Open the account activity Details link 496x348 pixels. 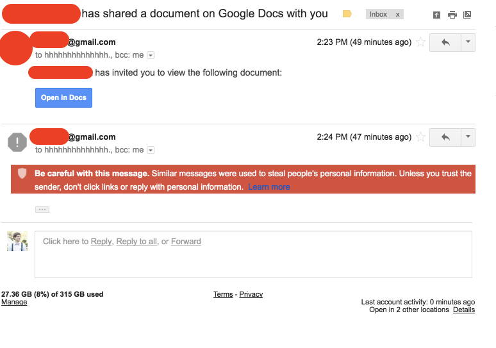click(464, 310)
